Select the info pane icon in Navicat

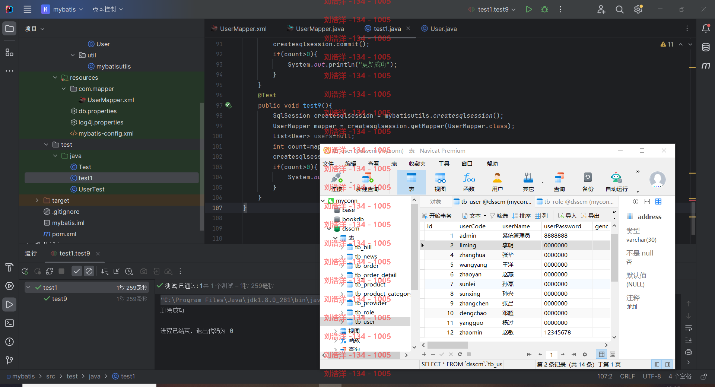point(636,202)
